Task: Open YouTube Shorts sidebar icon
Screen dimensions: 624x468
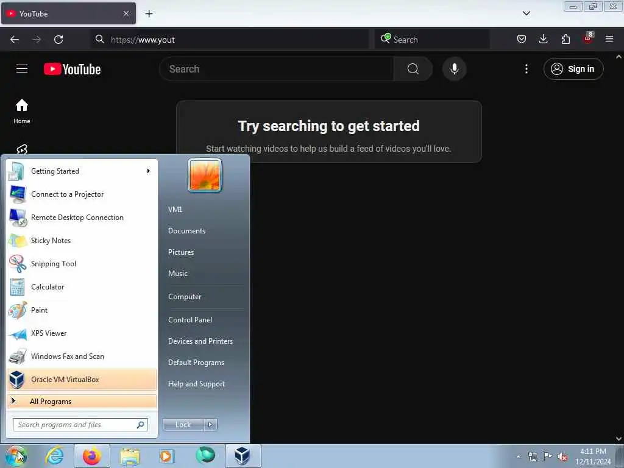Action: [22, 149]
